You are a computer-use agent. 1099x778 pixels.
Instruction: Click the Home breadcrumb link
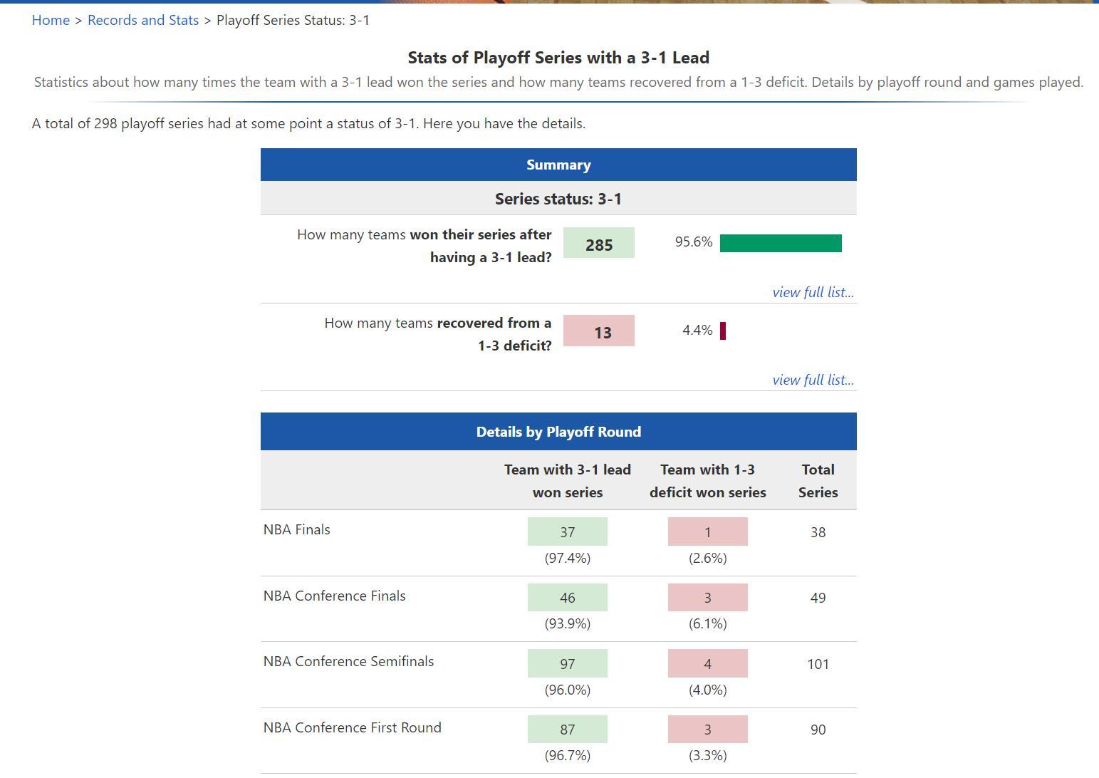click(x=51, y=20)
